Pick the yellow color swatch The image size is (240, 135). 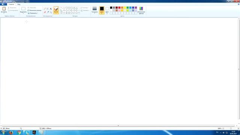[125, 7]
